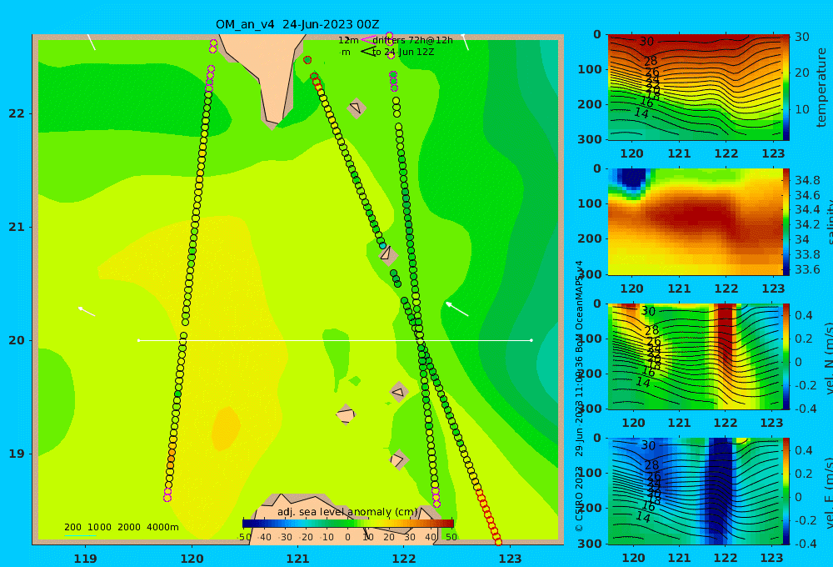Select the temperature section panel

coord(695,88)
